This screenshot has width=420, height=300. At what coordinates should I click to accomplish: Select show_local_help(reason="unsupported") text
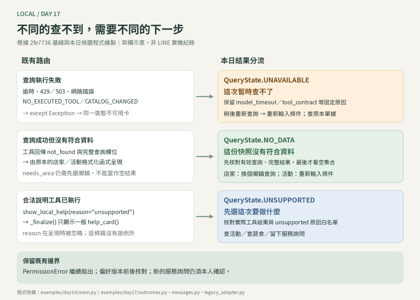78,212
